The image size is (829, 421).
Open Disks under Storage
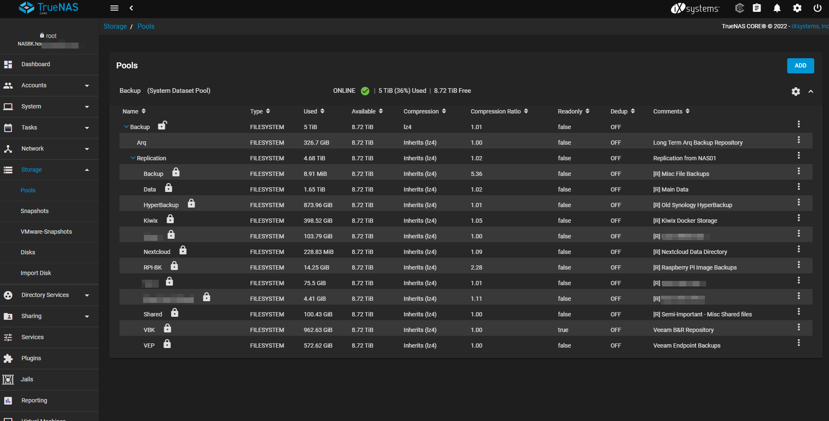click(49, 253)
